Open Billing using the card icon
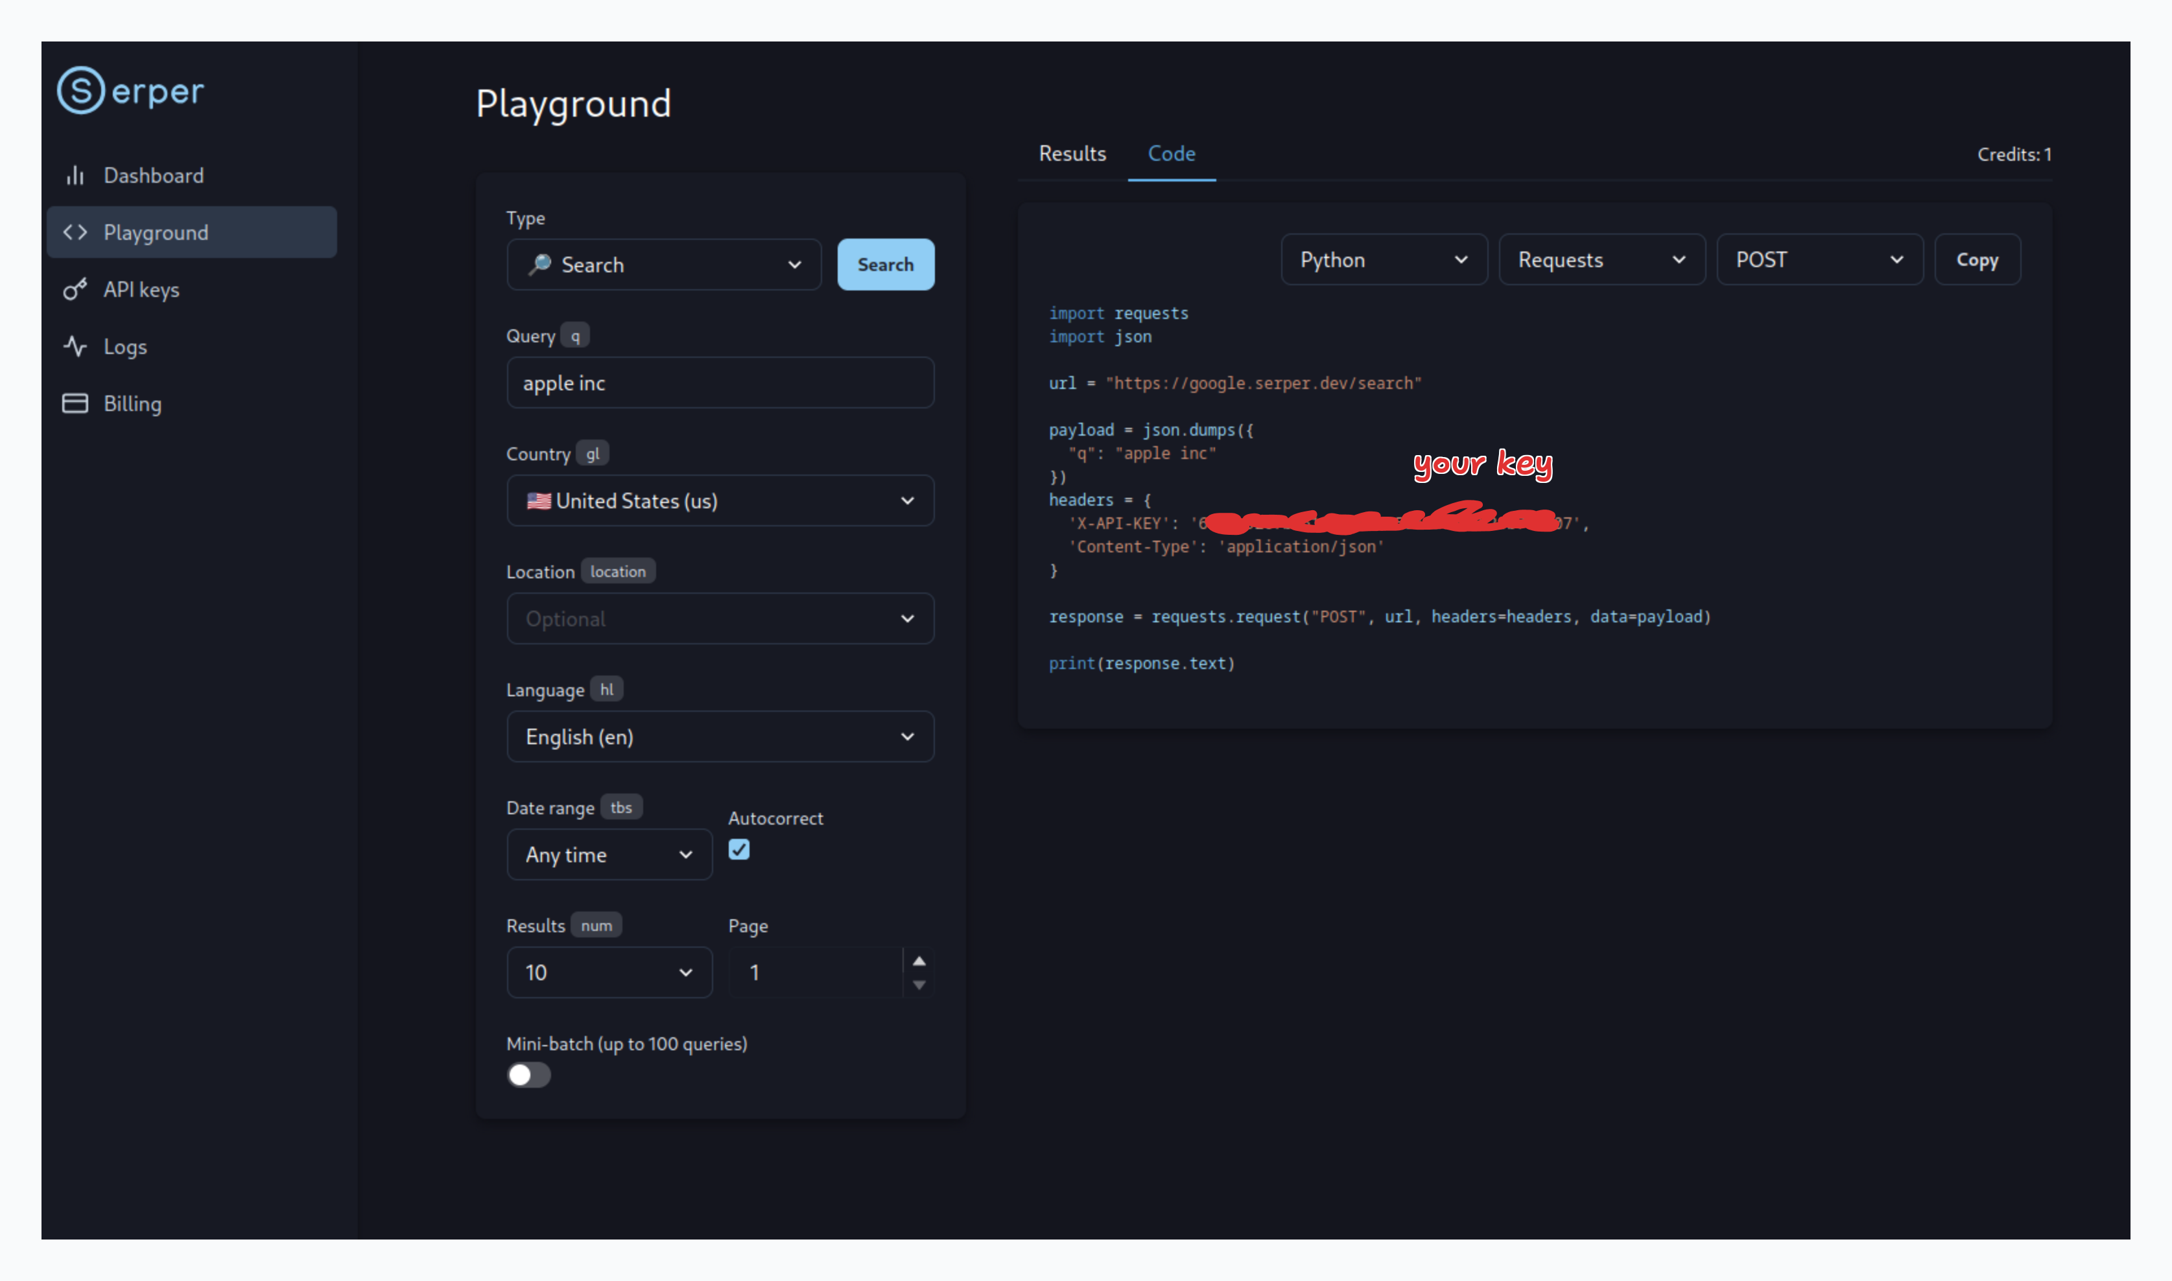2172x1281 pixels. [x=75, y=402]
